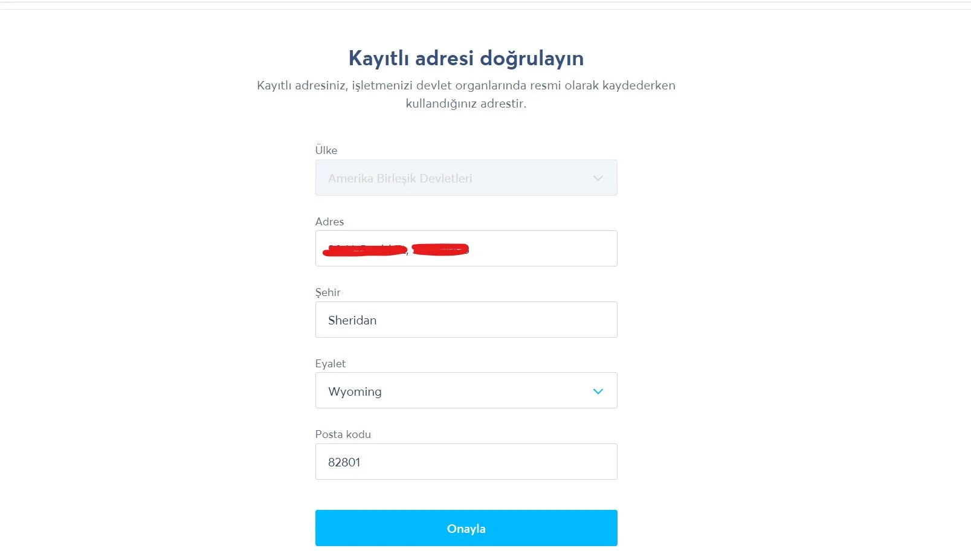Click the Kayıtlı adresi doğrulayın heading
This screenshot has height=557, width=971.
pos(465,58)
